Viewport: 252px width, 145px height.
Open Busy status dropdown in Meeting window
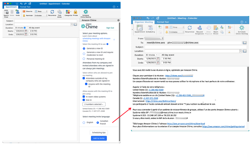pos(177,27)
